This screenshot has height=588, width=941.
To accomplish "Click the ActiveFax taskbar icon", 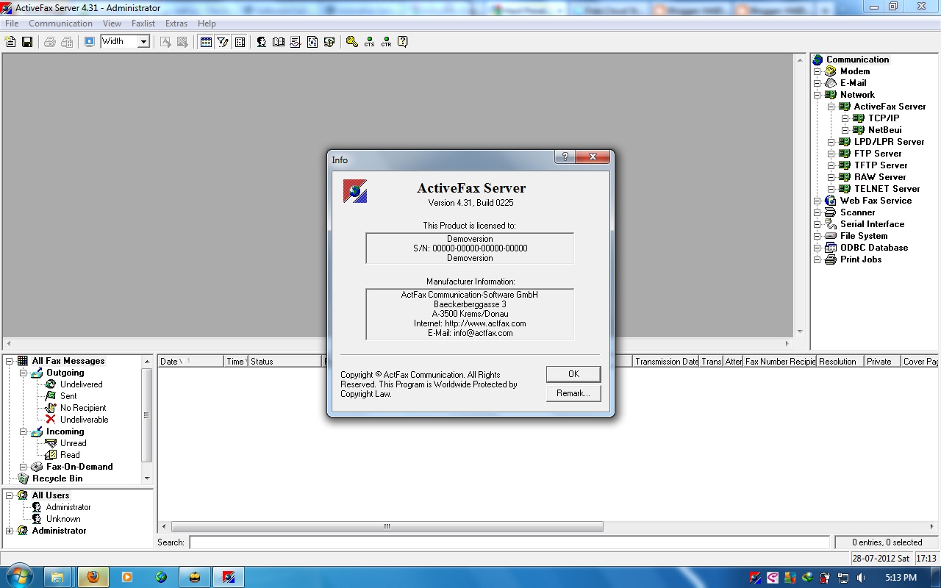I will pyautogui.click(x=229, y=577).
